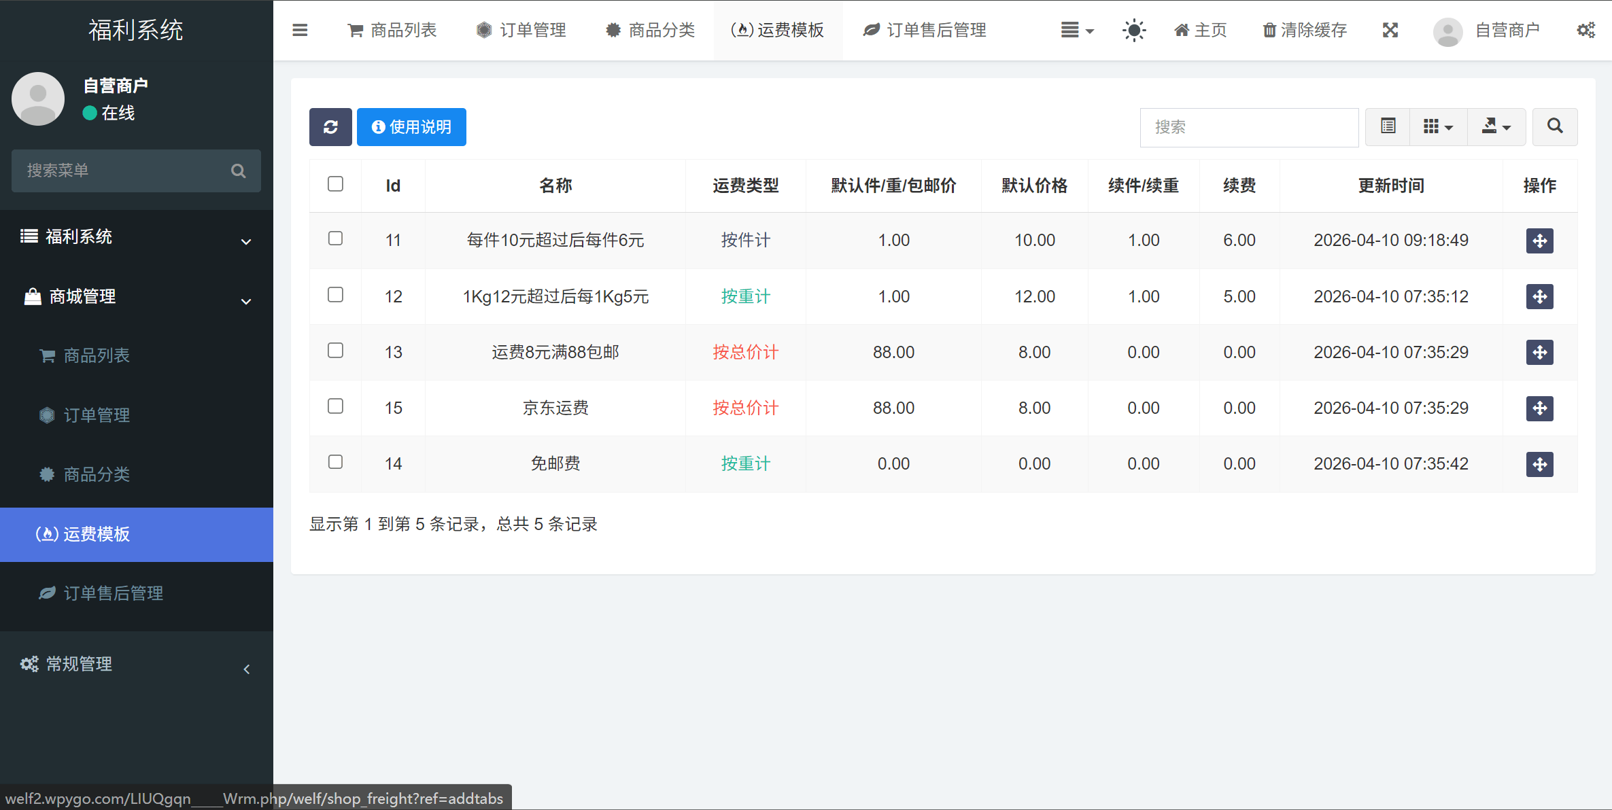Enter fullscreen mode via expand icon
Screen dimensions: 1612x810
1390,30
